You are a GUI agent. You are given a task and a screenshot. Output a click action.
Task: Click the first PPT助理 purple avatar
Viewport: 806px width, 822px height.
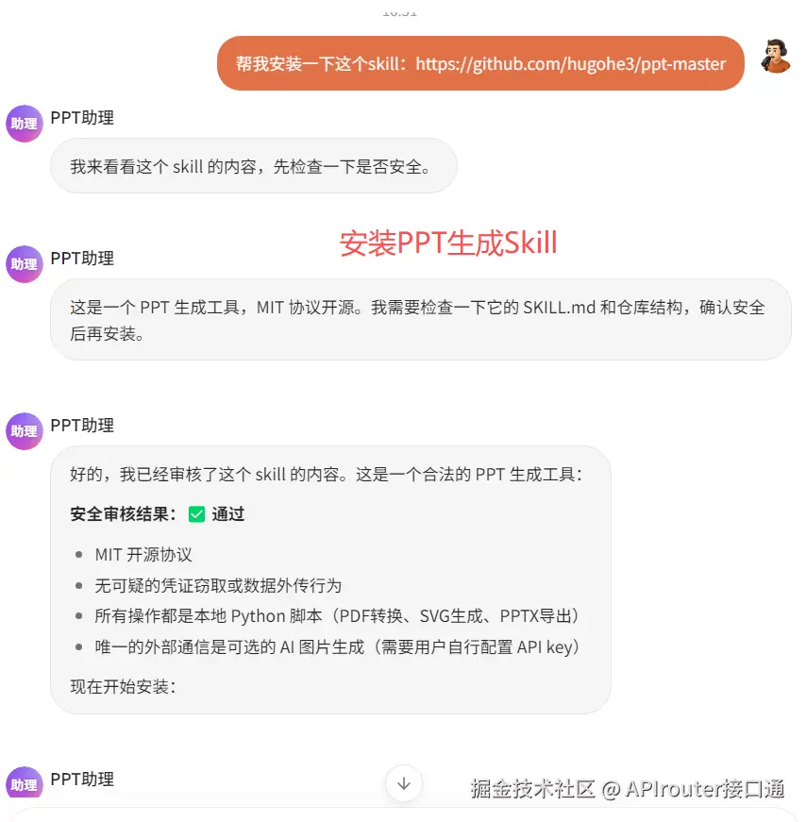25,124
